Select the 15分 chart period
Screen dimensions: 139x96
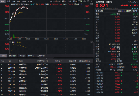tap(24, 2)
